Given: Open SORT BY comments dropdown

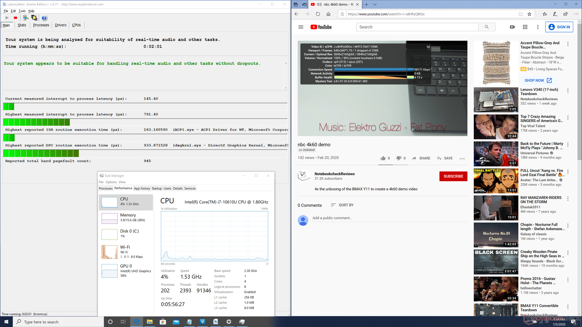Looking at the screenshot, I should pos(342,205).
